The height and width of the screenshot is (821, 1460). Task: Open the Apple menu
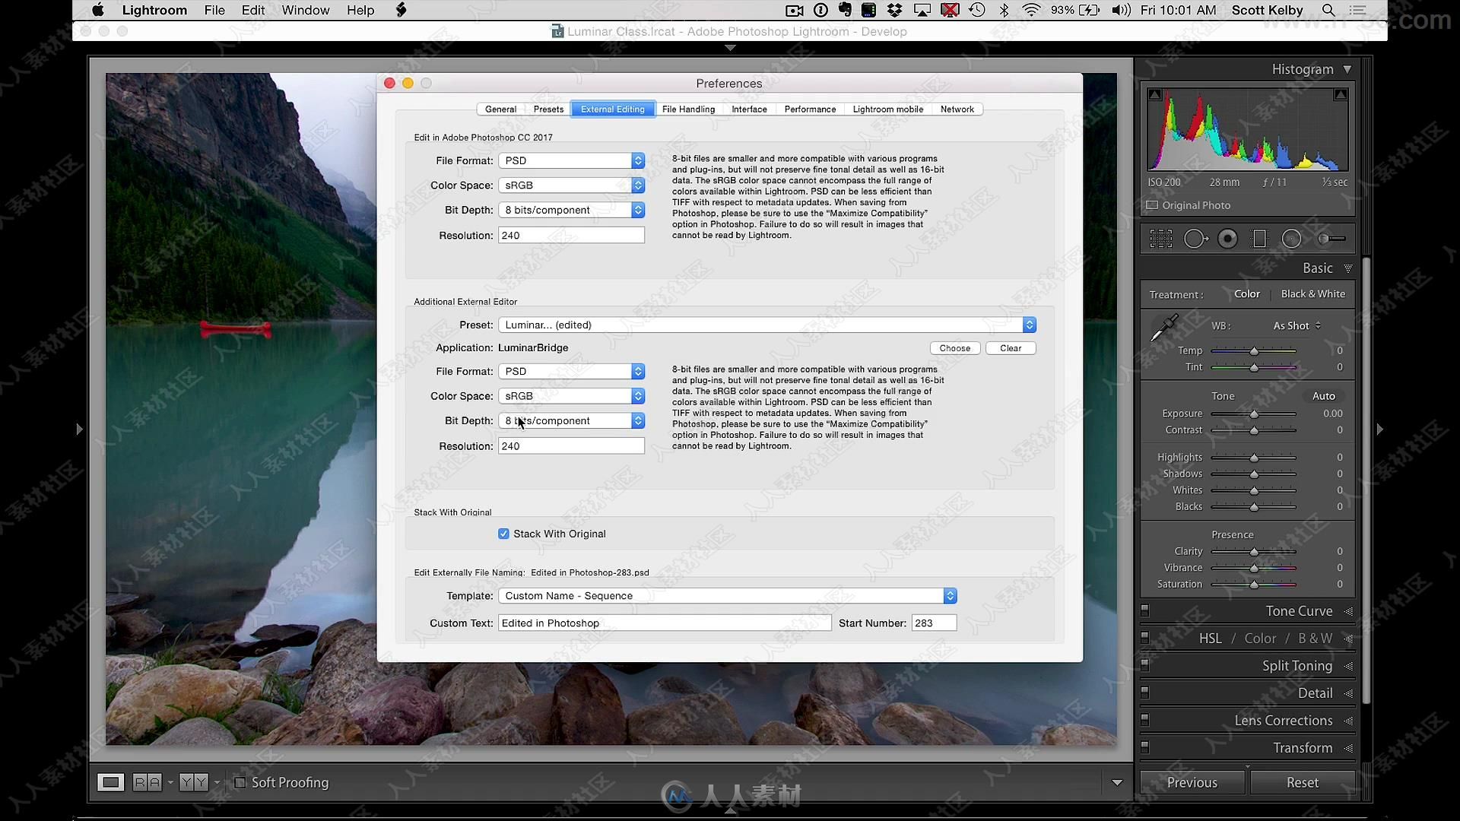(98, 10)
